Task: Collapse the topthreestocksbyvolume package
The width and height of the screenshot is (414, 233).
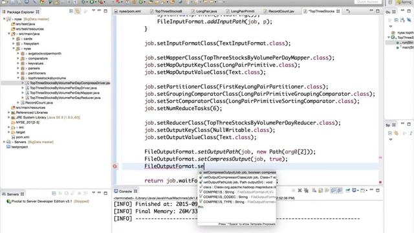Action: click(18, 78)
